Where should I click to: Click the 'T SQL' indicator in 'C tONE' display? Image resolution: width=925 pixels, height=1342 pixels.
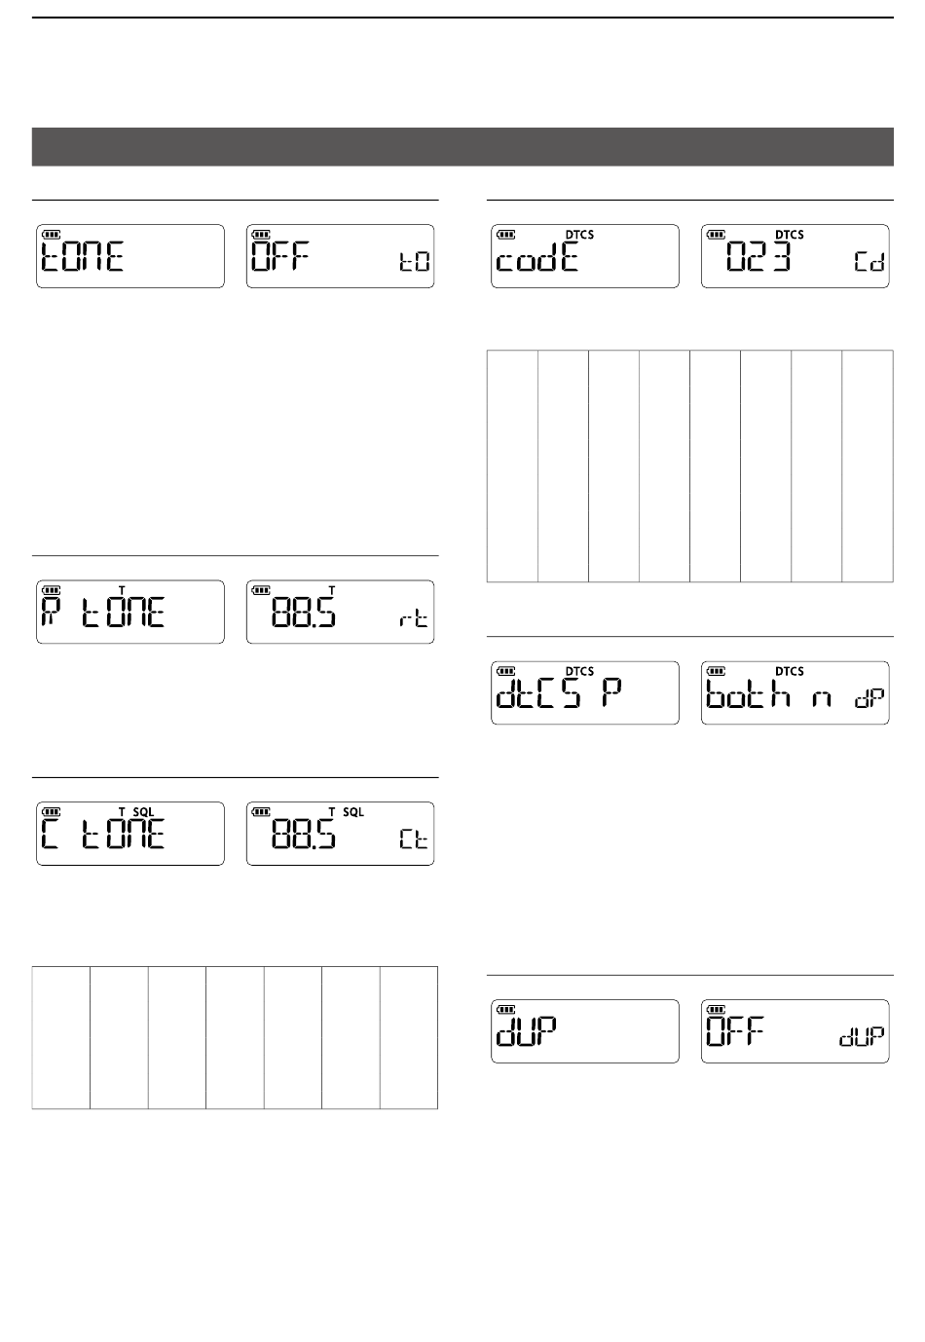click(136, 812)
